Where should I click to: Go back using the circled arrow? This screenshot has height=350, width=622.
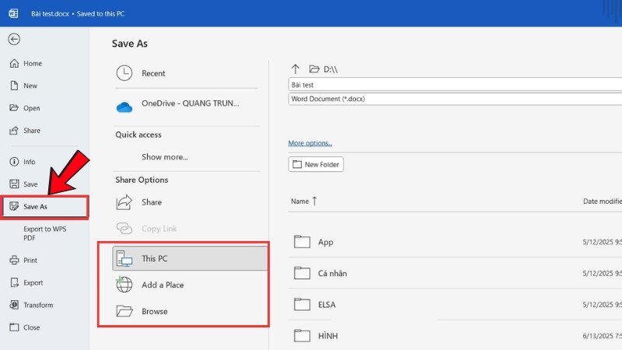click(14, 40)
